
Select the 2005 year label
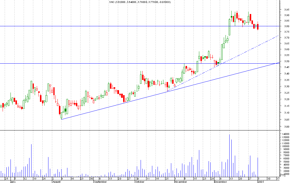point(261,182)
